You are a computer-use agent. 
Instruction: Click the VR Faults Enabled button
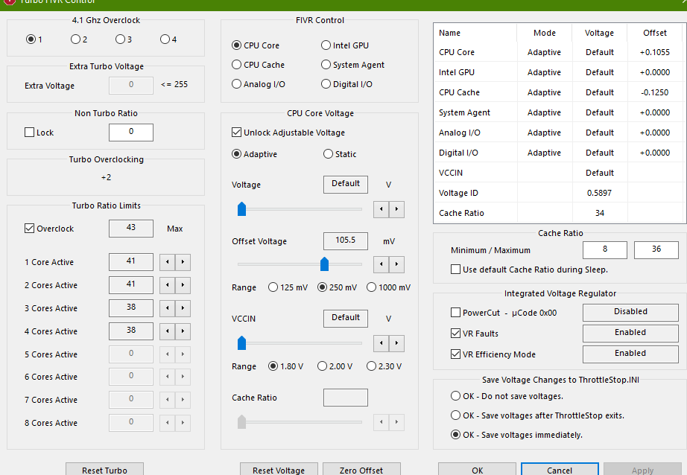pos(630,333)
